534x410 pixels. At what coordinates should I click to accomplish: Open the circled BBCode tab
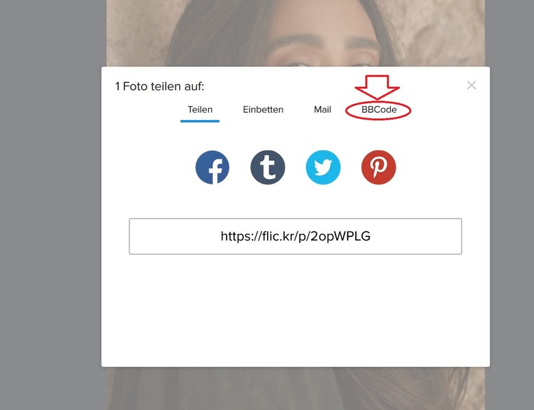[x=379, y=109]
